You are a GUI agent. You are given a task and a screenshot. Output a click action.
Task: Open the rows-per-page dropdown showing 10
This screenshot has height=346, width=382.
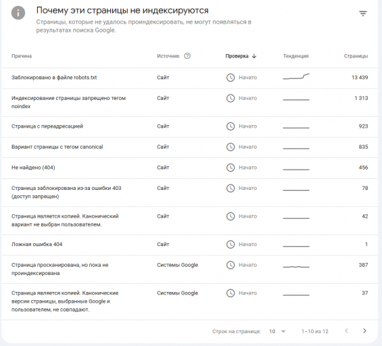[277, 331]
